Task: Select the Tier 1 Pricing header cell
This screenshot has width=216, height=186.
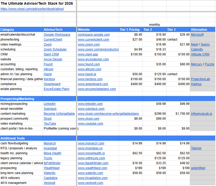Action: tap(131, 30)
